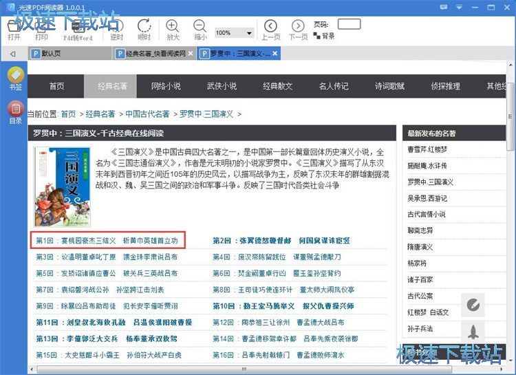The image size is (516, 375).
Task: Open chapter 第11回 刘皇叔北海救孔融
Action: point(114,322)
